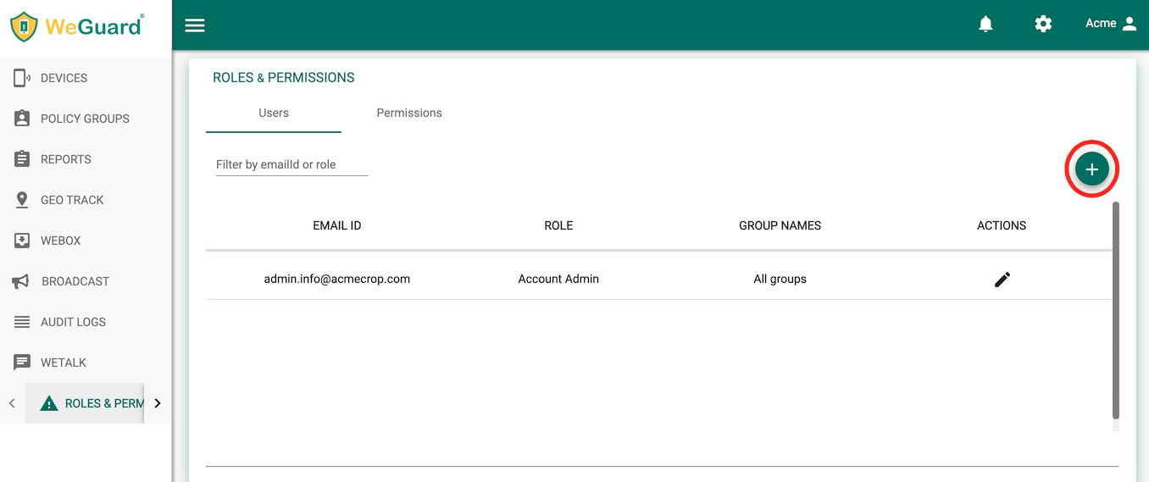Viewport: 1149px width, 482px height.
Task: Open POLICY GROUPS in the sidebar
Action: click(85, 119)
